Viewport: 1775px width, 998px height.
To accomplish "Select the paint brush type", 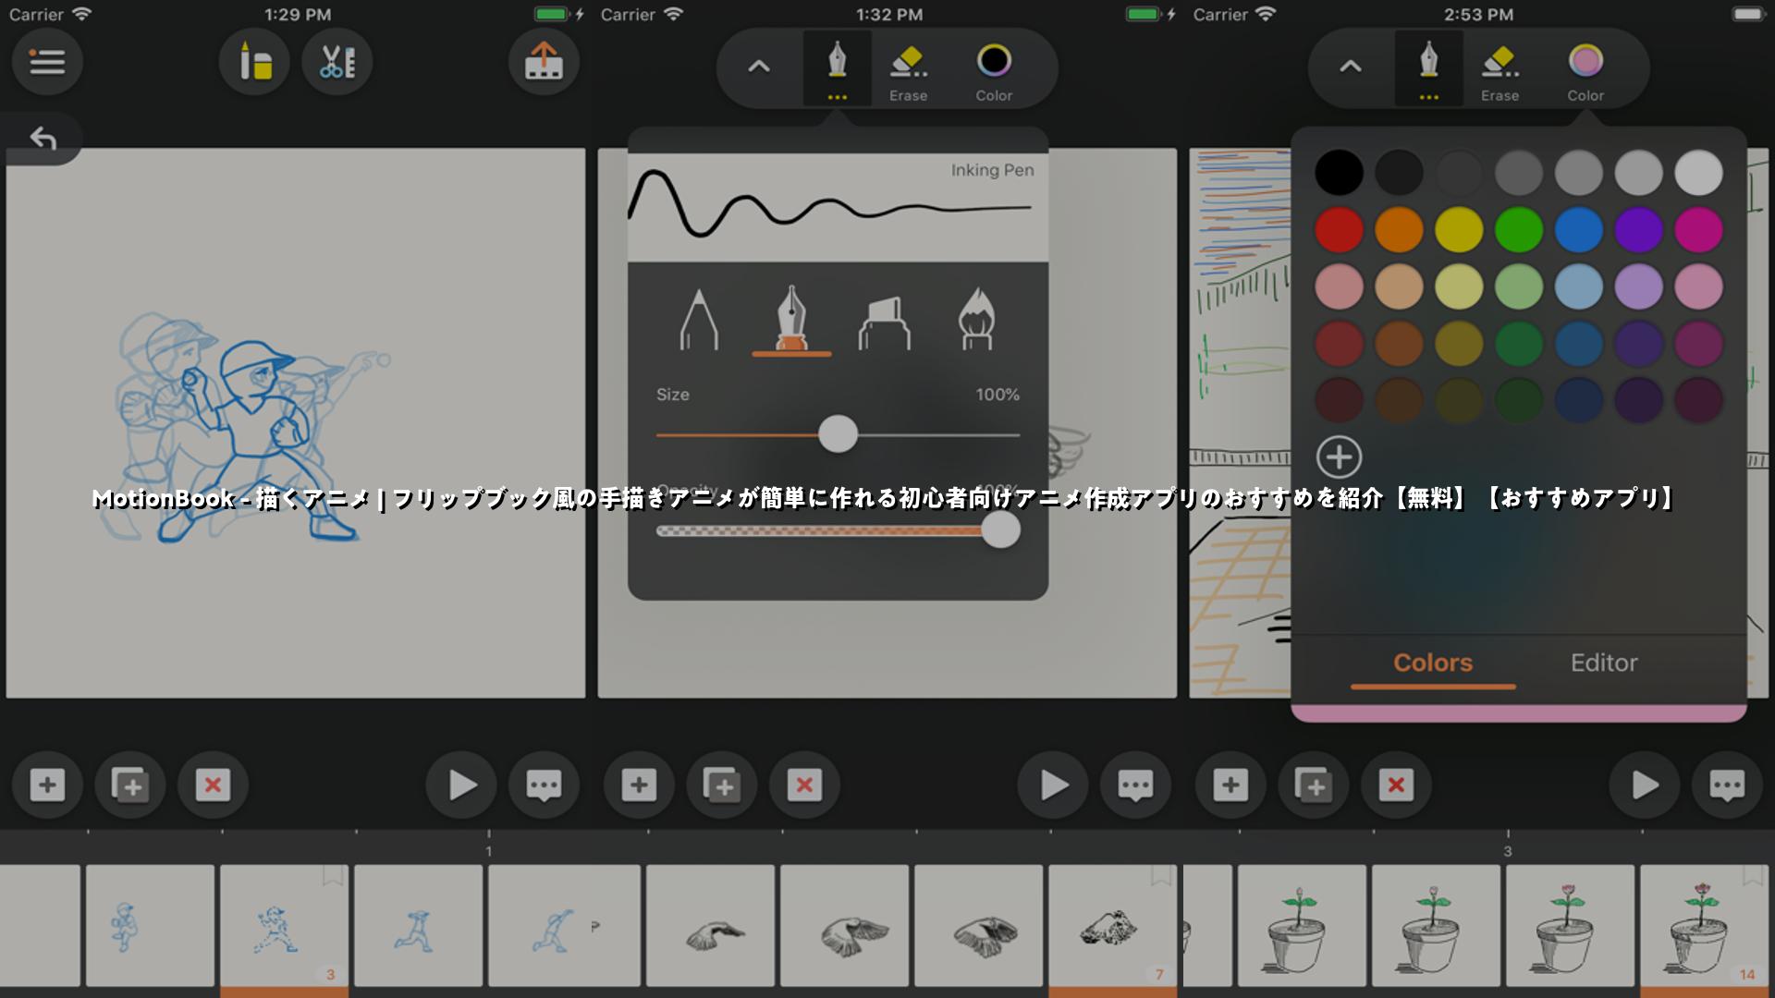I will [x=977, y=320].
